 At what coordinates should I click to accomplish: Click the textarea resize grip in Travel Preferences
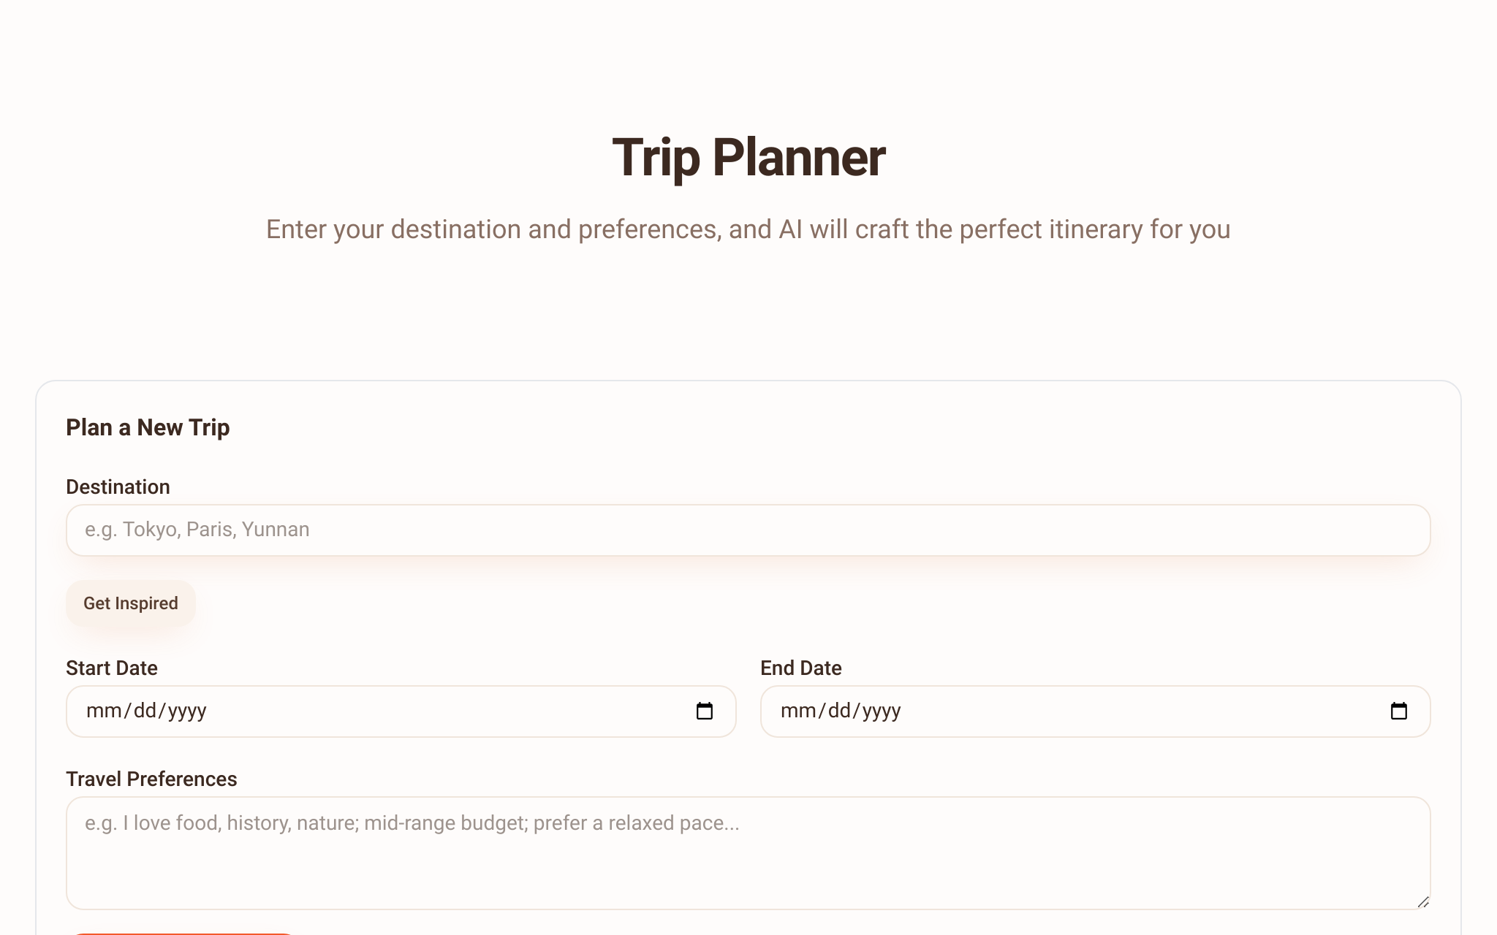(x=1422, y=902)
